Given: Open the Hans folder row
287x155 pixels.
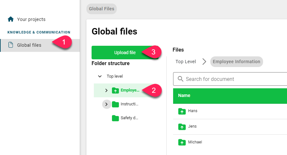Looking at the screenshot, I should [230, 111].
